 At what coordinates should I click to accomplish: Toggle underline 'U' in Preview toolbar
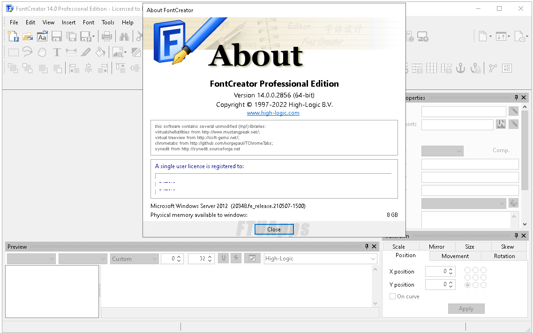click(x=223, y=258)
